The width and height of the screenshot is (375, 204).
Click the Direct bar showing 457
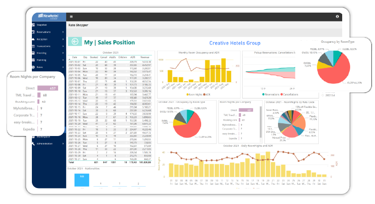tap(48, 88)
